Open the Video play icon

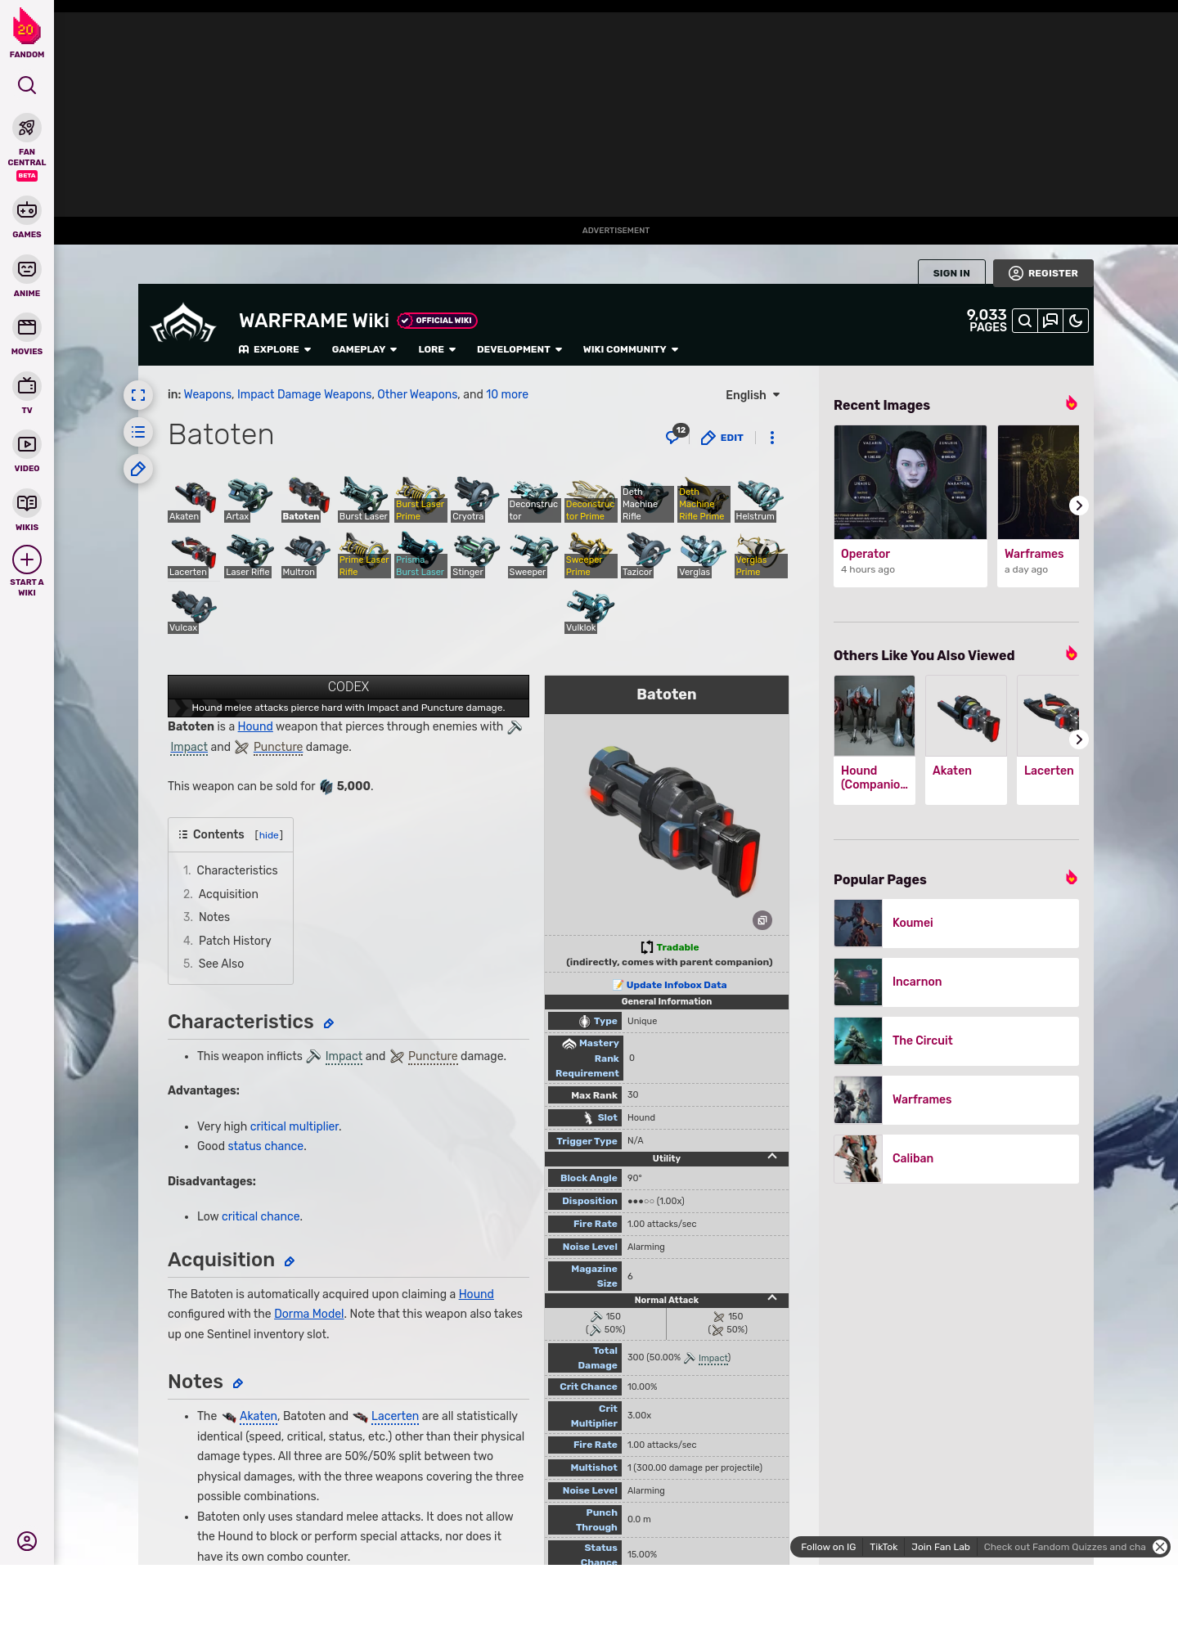point(27,444)
